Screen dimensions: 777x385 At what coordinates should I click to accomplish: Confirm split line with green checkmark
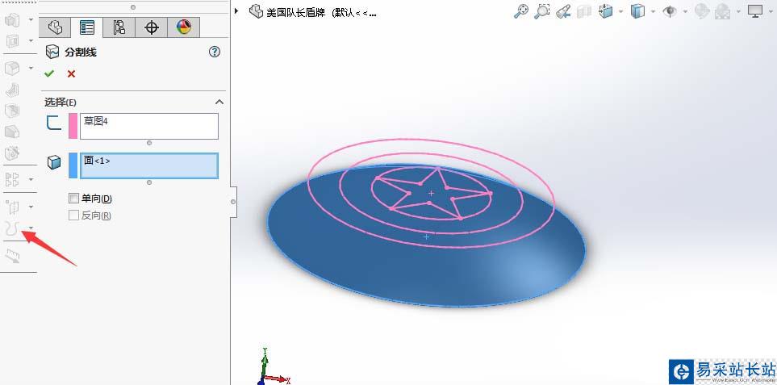coord(48,73)
